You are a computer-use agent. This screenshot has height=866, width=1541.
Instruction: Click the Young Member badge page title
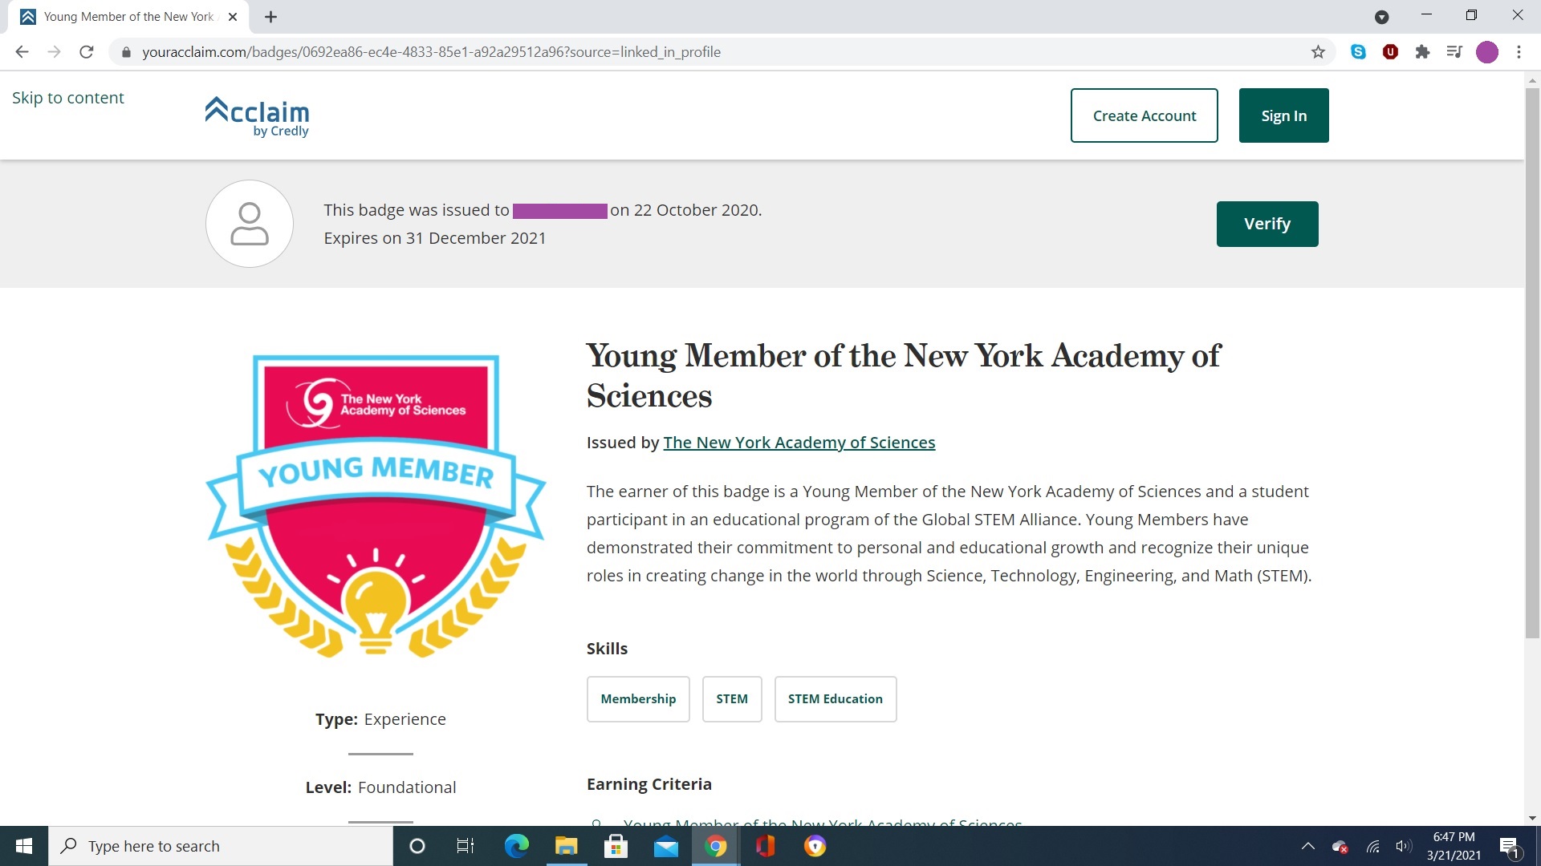pos(903,375)
